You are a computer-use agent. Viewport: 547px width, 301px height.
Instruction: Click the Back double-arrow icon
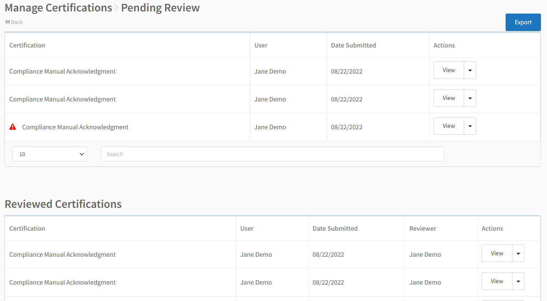coord(7,22)
